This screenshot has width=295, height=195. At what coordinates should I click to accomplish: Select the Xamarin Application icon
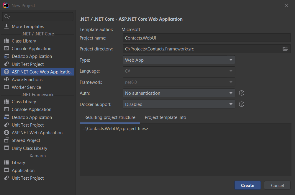6,170
